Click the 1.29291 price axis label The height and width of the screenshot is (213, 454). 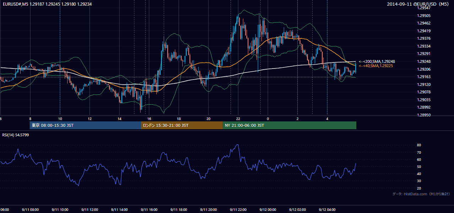(424, 54)
